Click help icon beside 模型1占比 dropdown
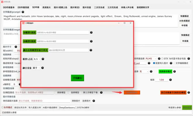Image resolution: width=193 pixels, height=116 pixels. point(43,59)
